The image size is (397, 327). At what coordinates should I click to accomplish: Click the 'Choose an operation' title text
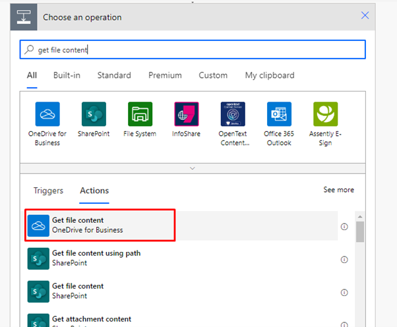[82, 17]
